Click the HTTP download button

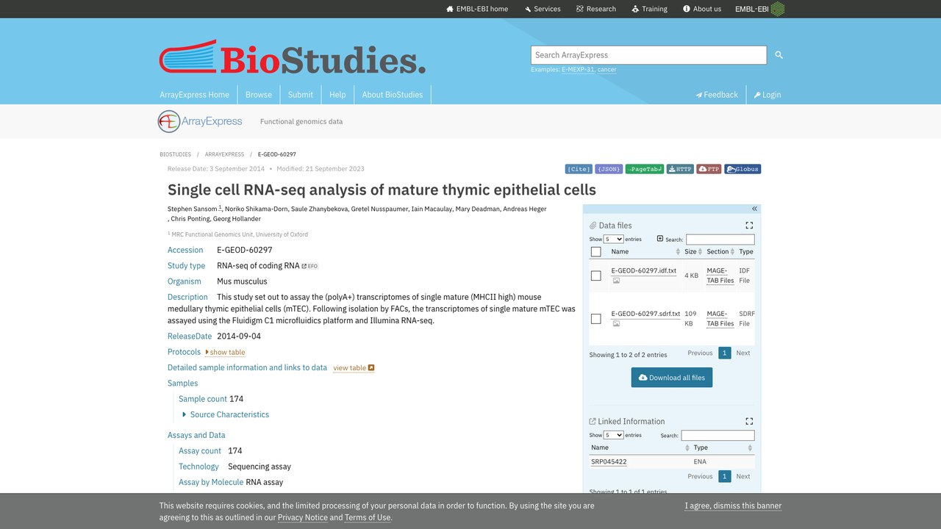click(x=680, y=169)
